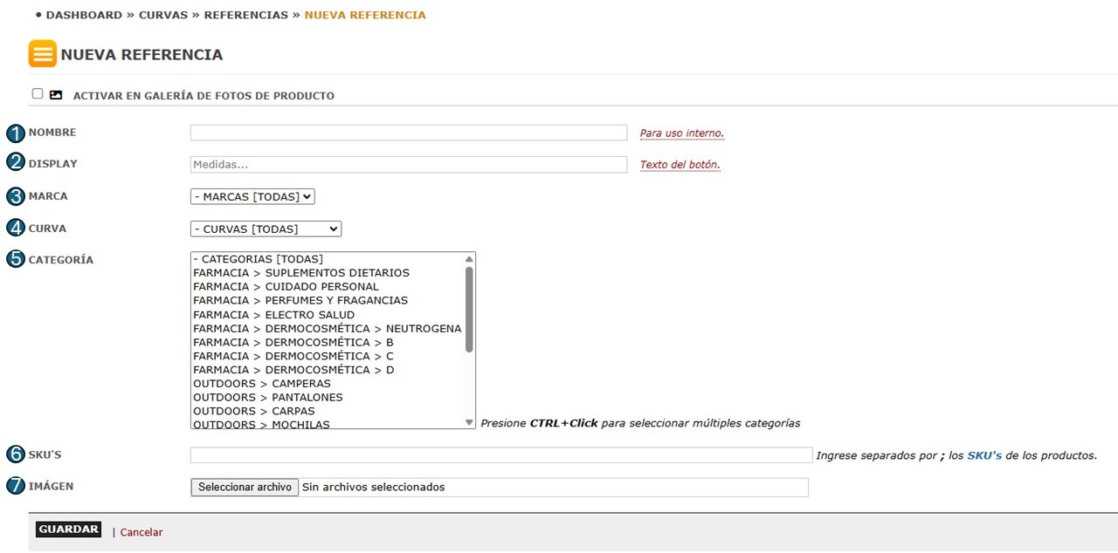Click the number 3 badge beside Marca
Image resolution: width=1118 pixels, height=553 pixels.
click(16, 197)
